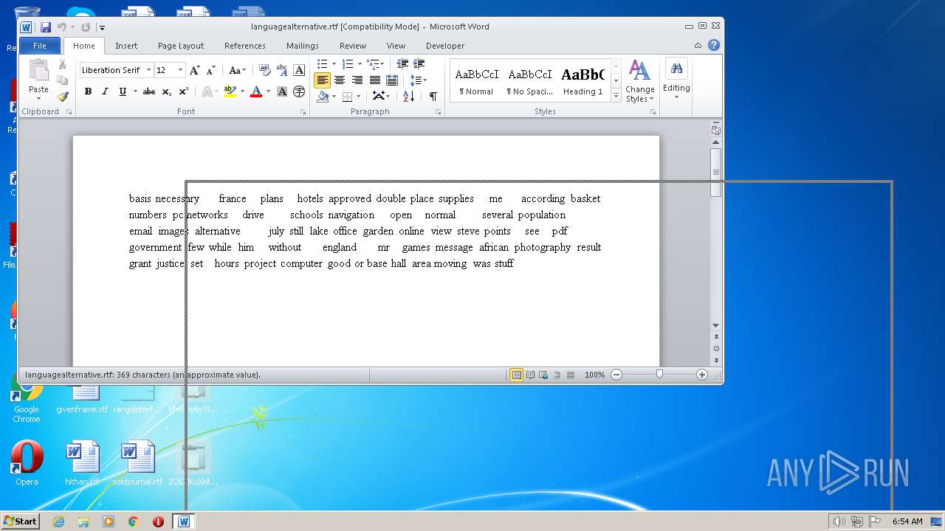945x531 pixels.
Task: Click the Phonetic Guide icon
Action: [x=282, y=70]
